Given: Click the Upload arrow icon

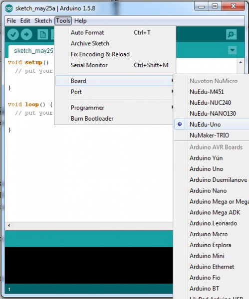Looking at the screenshot, I should tap(26, 34).
